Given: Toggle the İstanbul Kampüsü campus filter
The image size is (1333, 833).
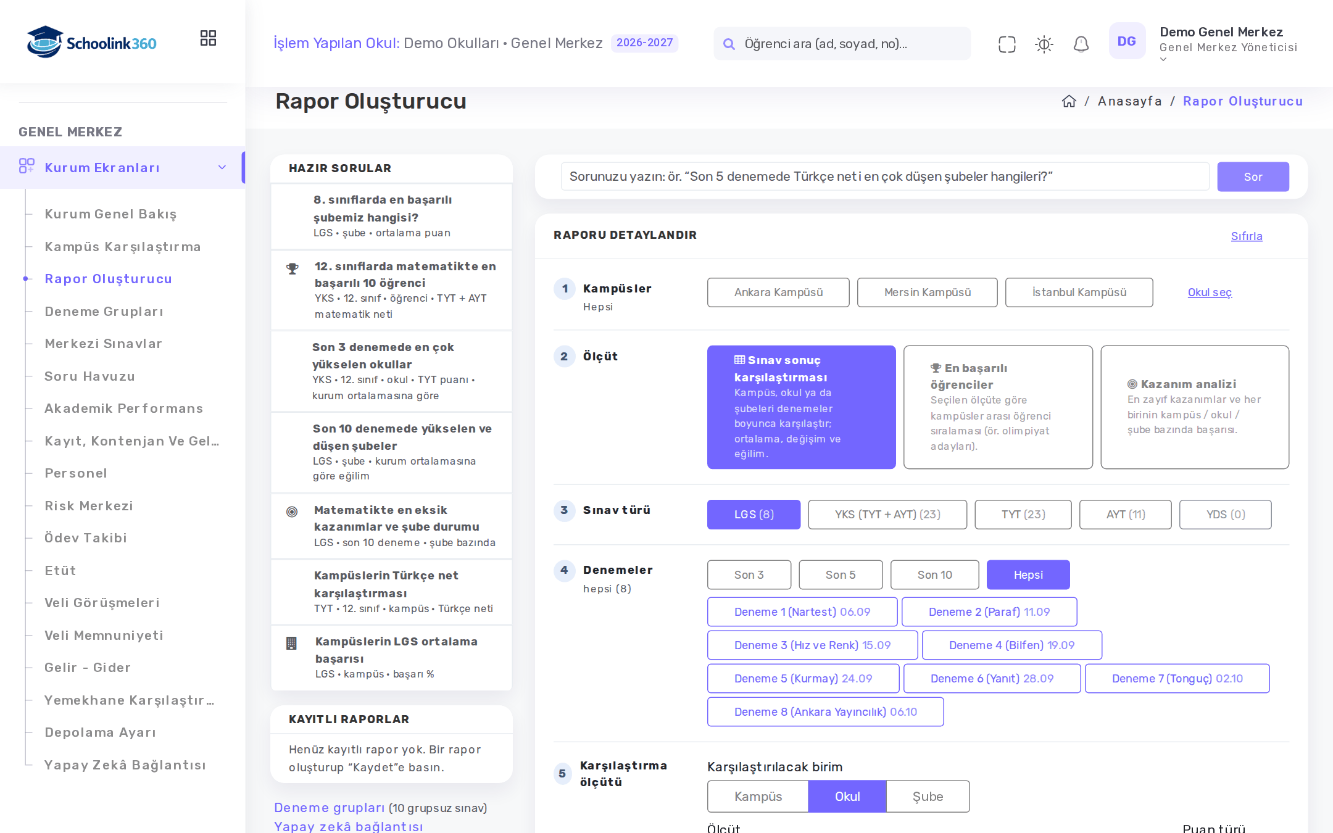Looking at the screenshot, I should 1079,292.
